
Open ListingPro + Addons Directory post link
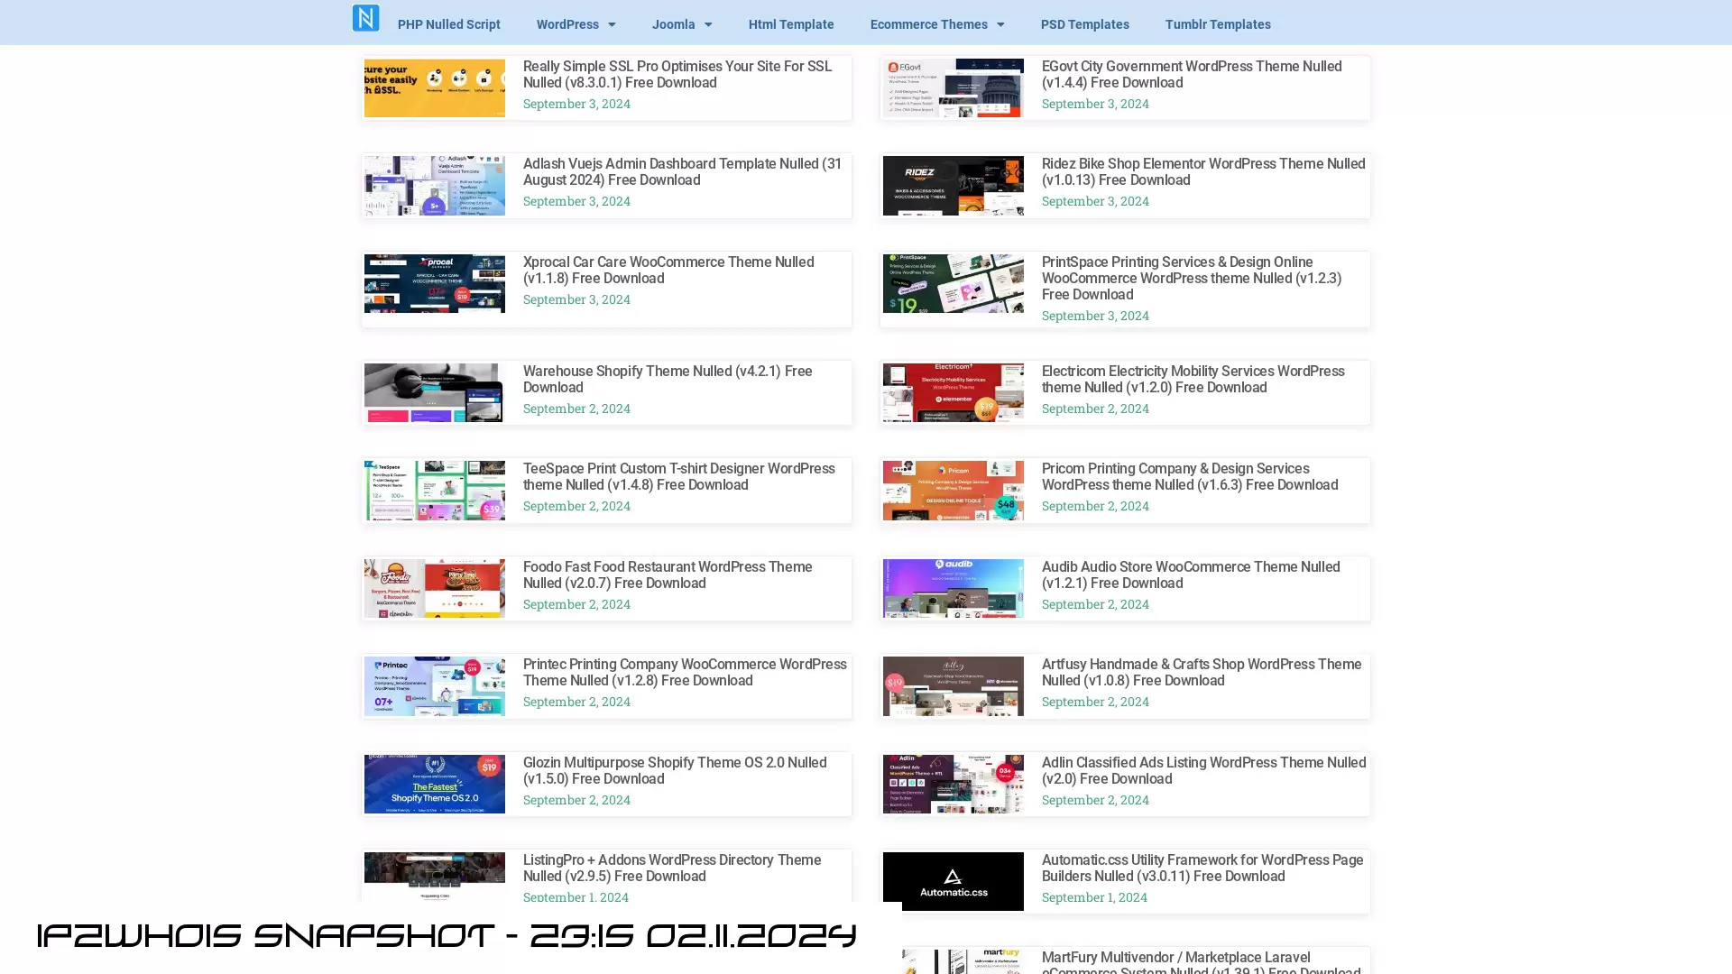click(671, 868)
